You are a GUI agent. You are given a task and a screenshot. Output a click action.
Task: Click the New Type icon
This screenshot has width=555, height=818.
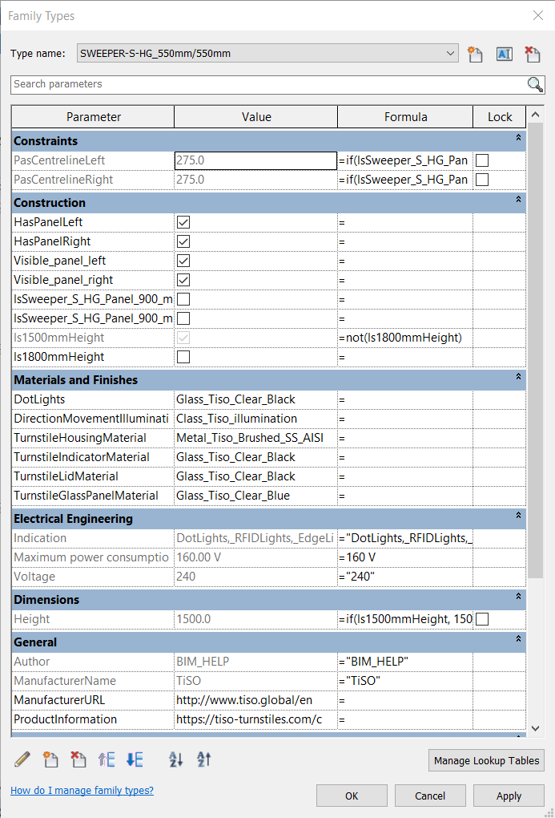[x=476, y=55]
